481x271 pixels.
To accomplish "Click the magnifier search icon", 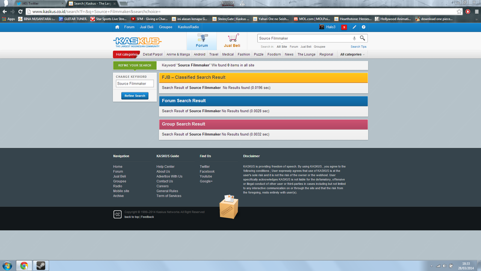I will coord(362,38).
